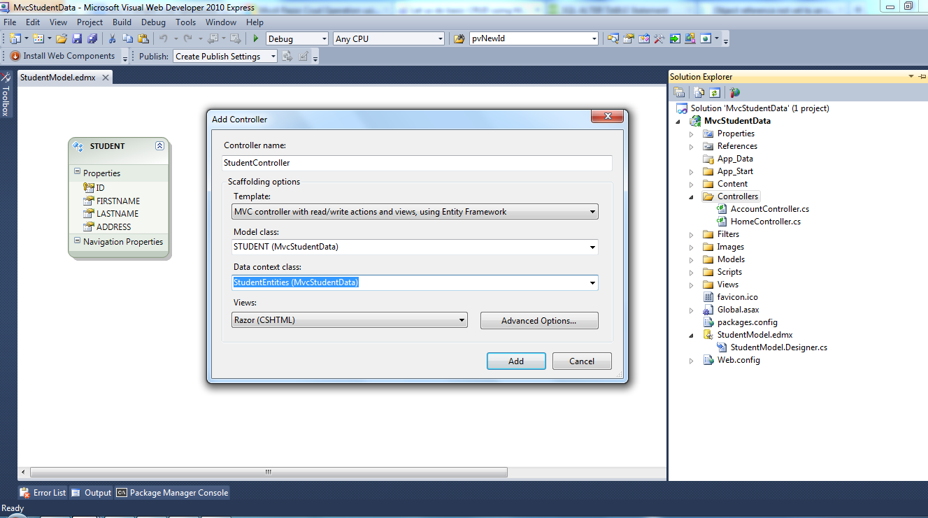Viewport: 928px width, 518px height.
Task: Click the Undo arrow icon
Action: click(164, 38)
